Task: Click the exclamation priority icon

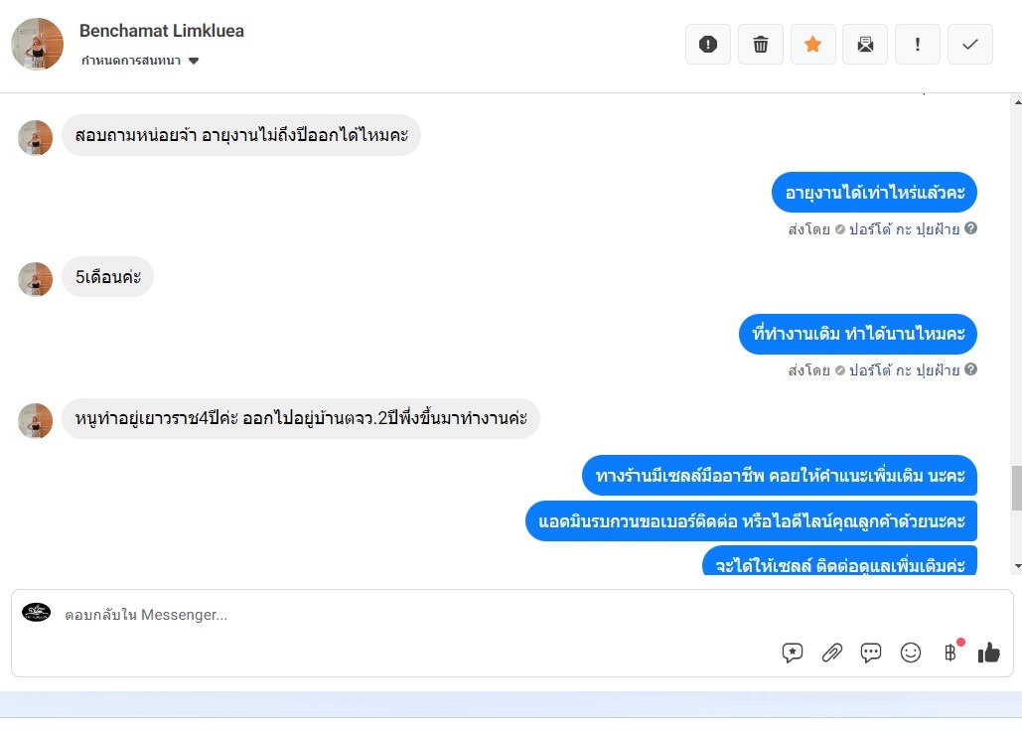Action: tap(918, 45)
